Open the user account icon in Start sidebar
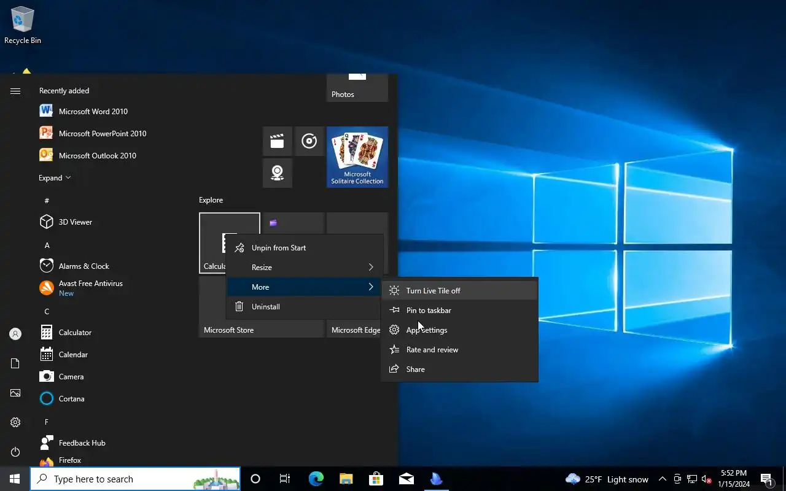This screenshot has height=491, width=786. [15, 334]
